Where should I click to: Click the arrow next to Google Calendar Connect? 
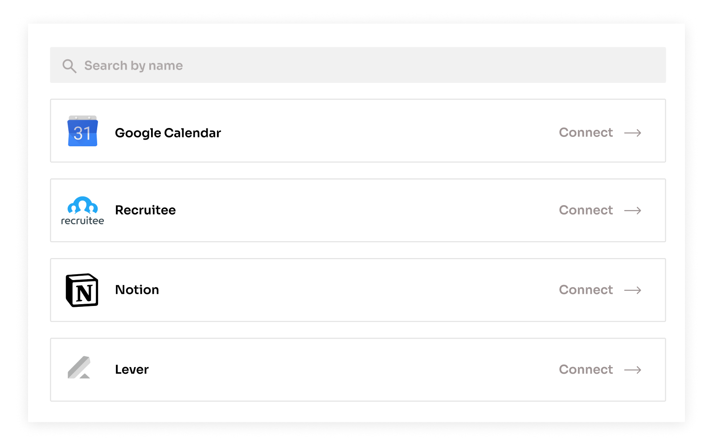coord(633,133)
